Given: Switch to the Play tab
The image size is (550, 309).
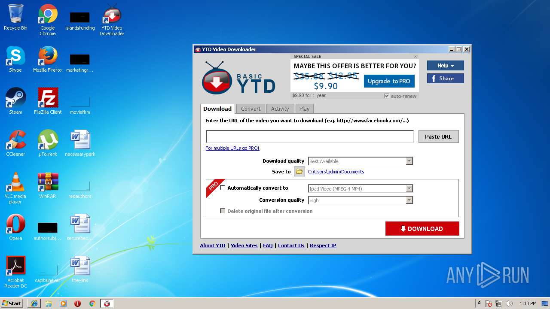Looking at the screenshot, I should pyautogui.click(x=305, y=109).
